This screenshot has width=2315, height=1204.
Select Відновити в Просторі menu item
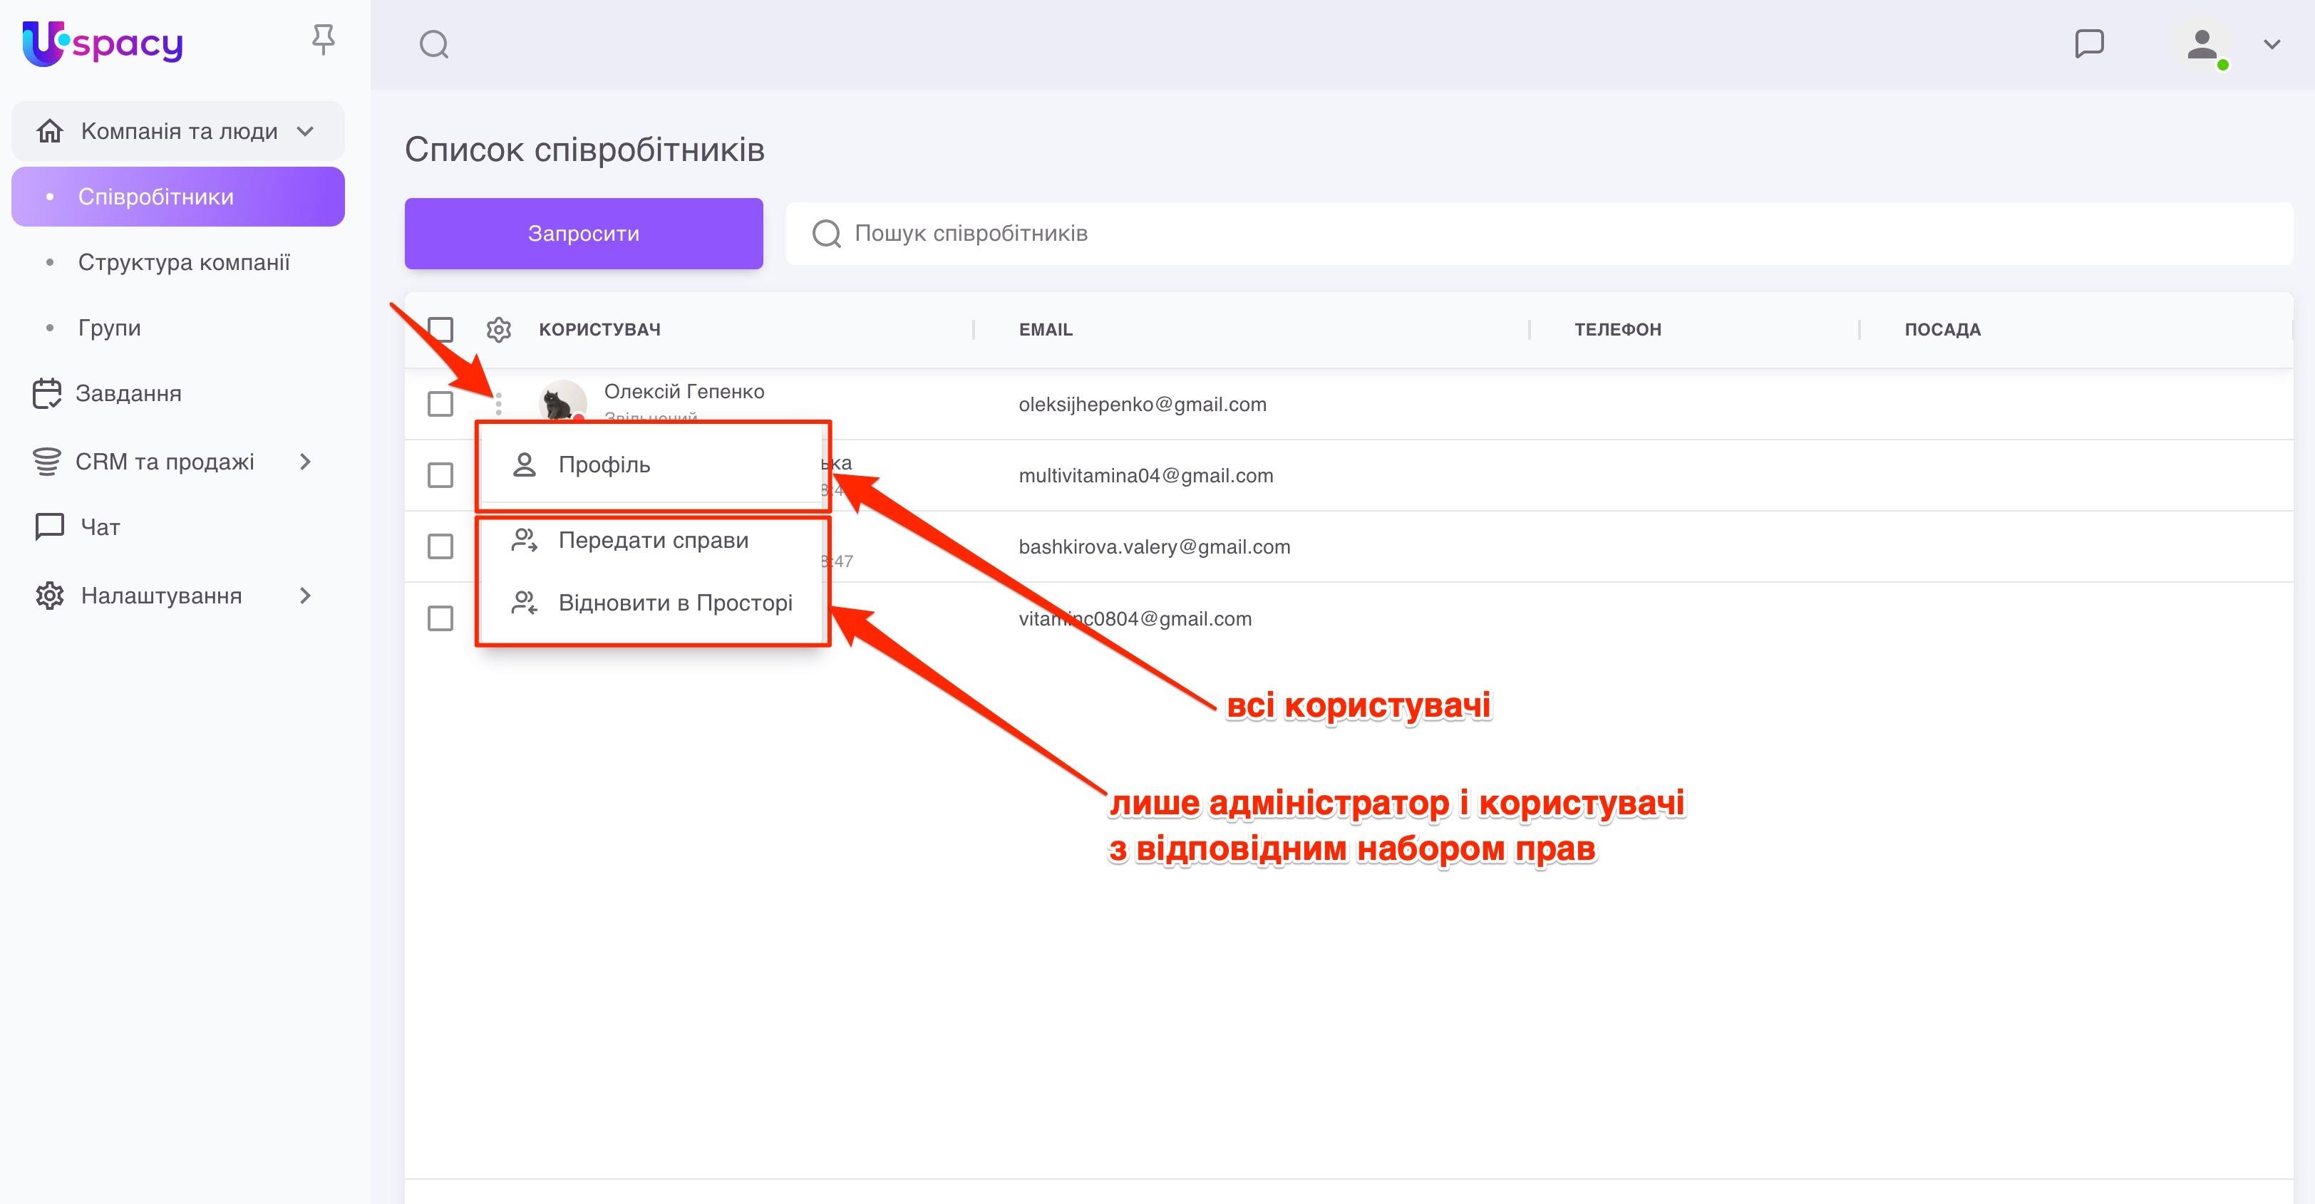[674, 603]
